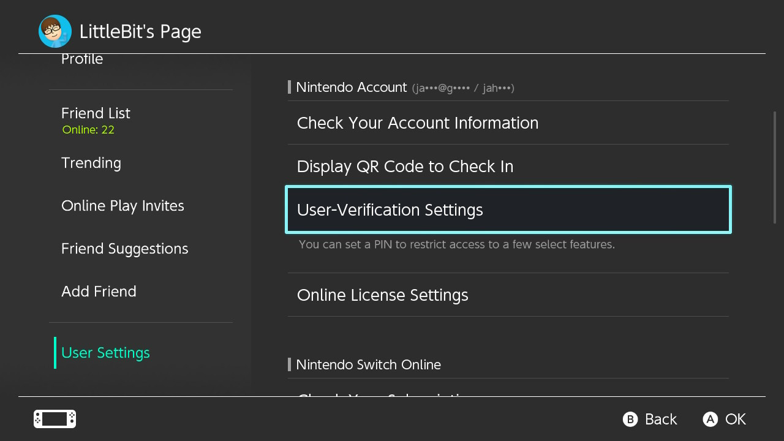Image resolution: width=784 pixels, height=441 pixels.
Task: Open User-Verification Settings
Action: tap(508, 209)
